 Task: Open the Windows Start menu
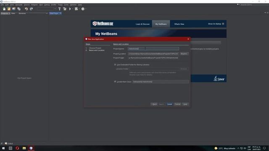(x=3, y=148)
